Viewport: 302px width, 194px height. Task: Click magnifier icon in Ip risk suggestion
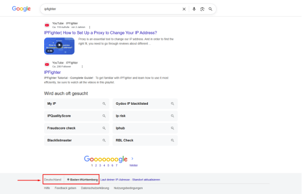point(173,116)
